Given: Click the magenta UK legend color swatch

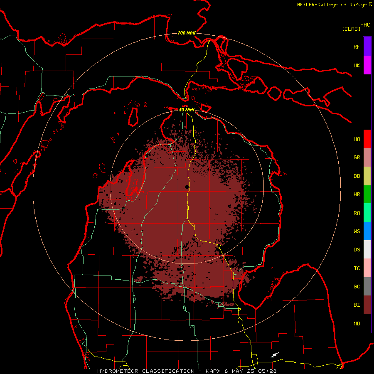Looking at the screenshot, I should pyautogui.click(x=367, y=65).
